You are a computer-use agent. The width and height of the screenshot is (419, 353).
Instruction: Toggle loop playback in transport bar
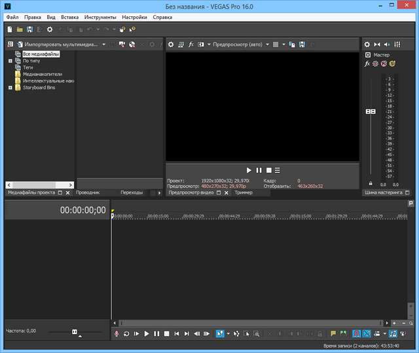126,333
